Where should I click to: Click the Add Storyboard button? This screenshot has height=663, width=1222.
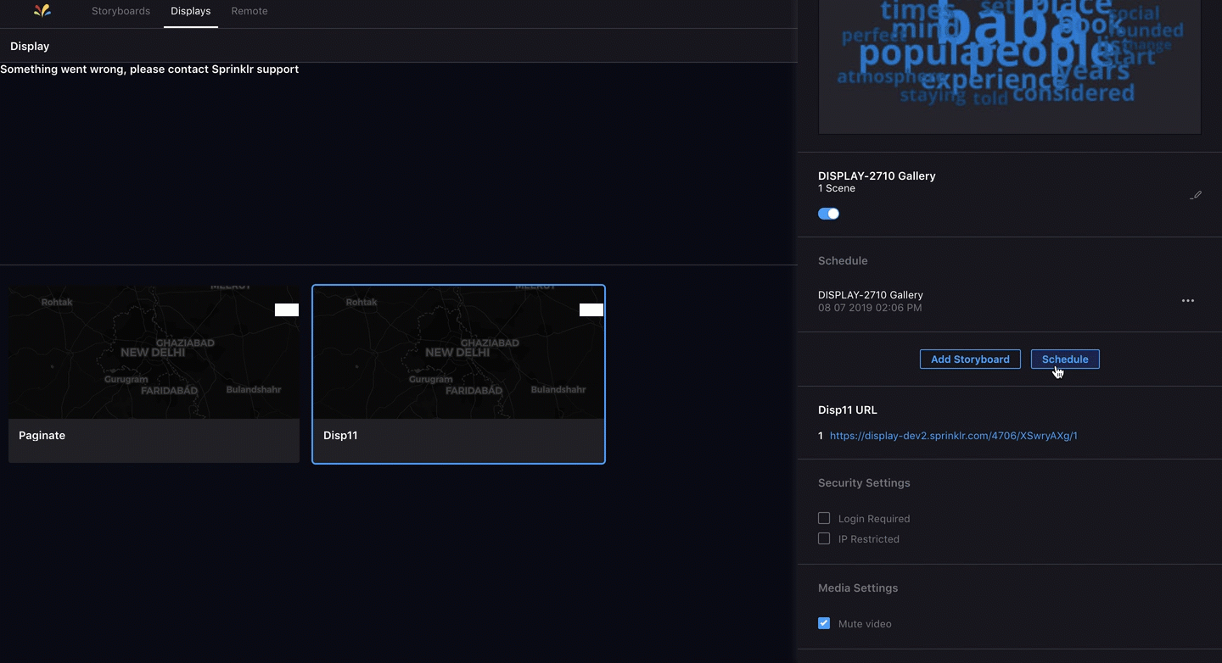[x=970, y=359]
